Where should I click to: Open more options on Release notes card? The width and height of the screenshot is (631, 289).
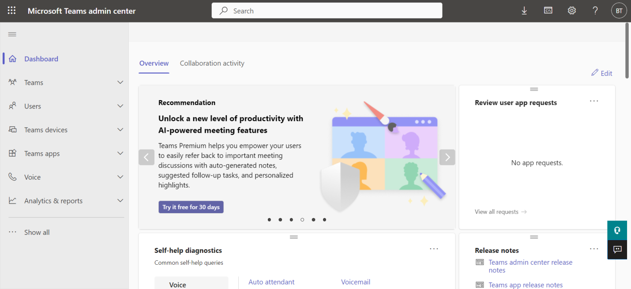[594, 249]
